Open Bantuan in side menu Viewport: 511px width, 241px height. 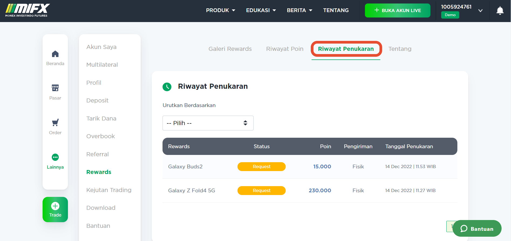(98, 226)
